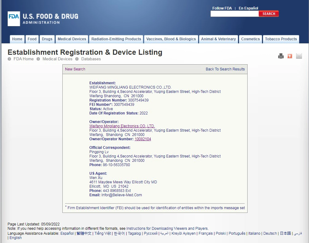Open Weifang Mingliang Electronics owner link
Image resolution: width=309 pixels, height=243 pixels.
122,126
